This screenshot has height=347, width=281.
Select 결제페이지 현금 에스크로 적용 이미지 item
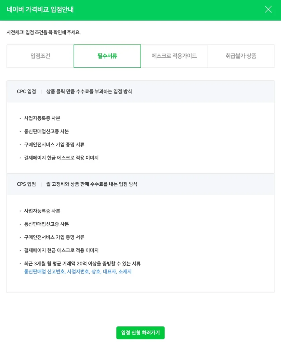tap(60, 158)
